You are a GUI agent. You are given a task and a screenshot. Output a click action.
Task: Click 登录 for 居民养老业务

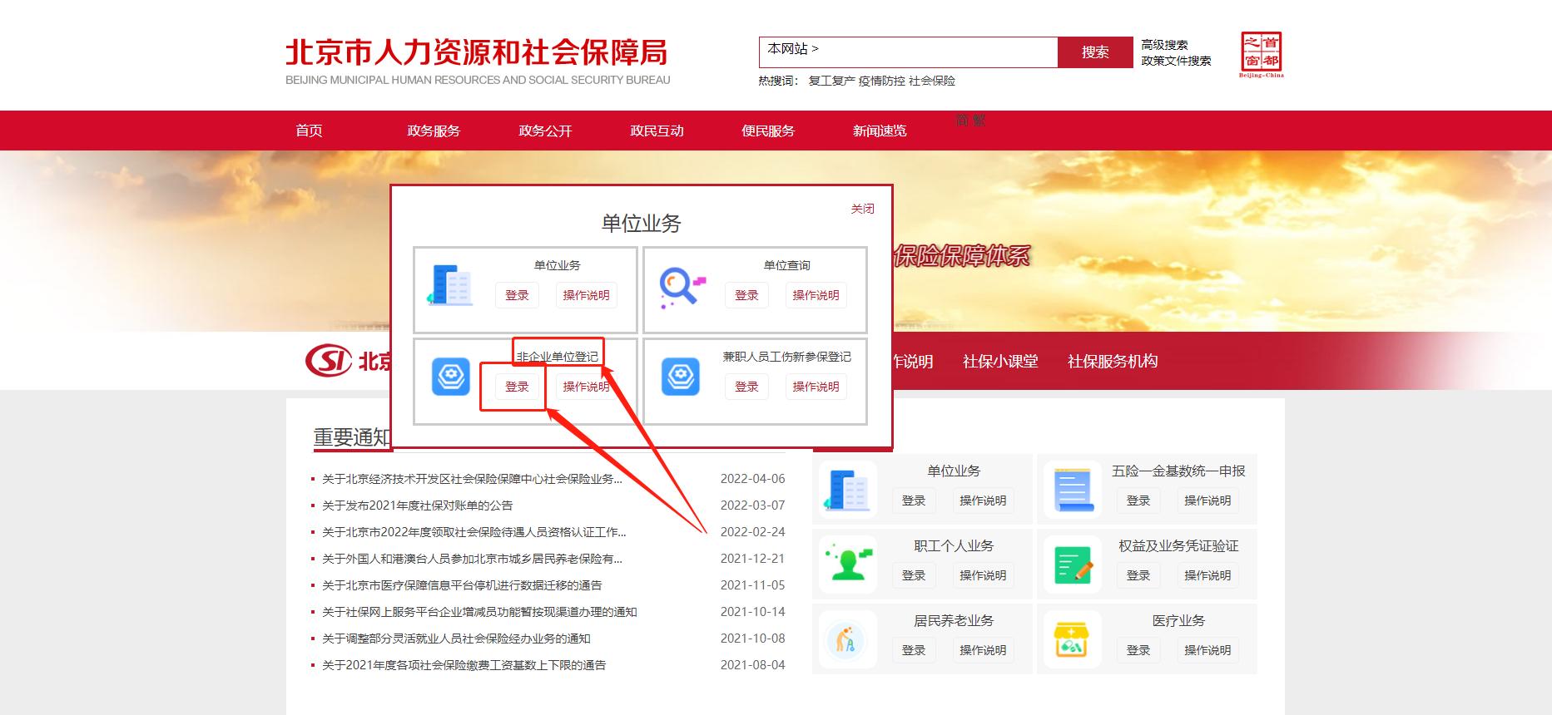914,650
